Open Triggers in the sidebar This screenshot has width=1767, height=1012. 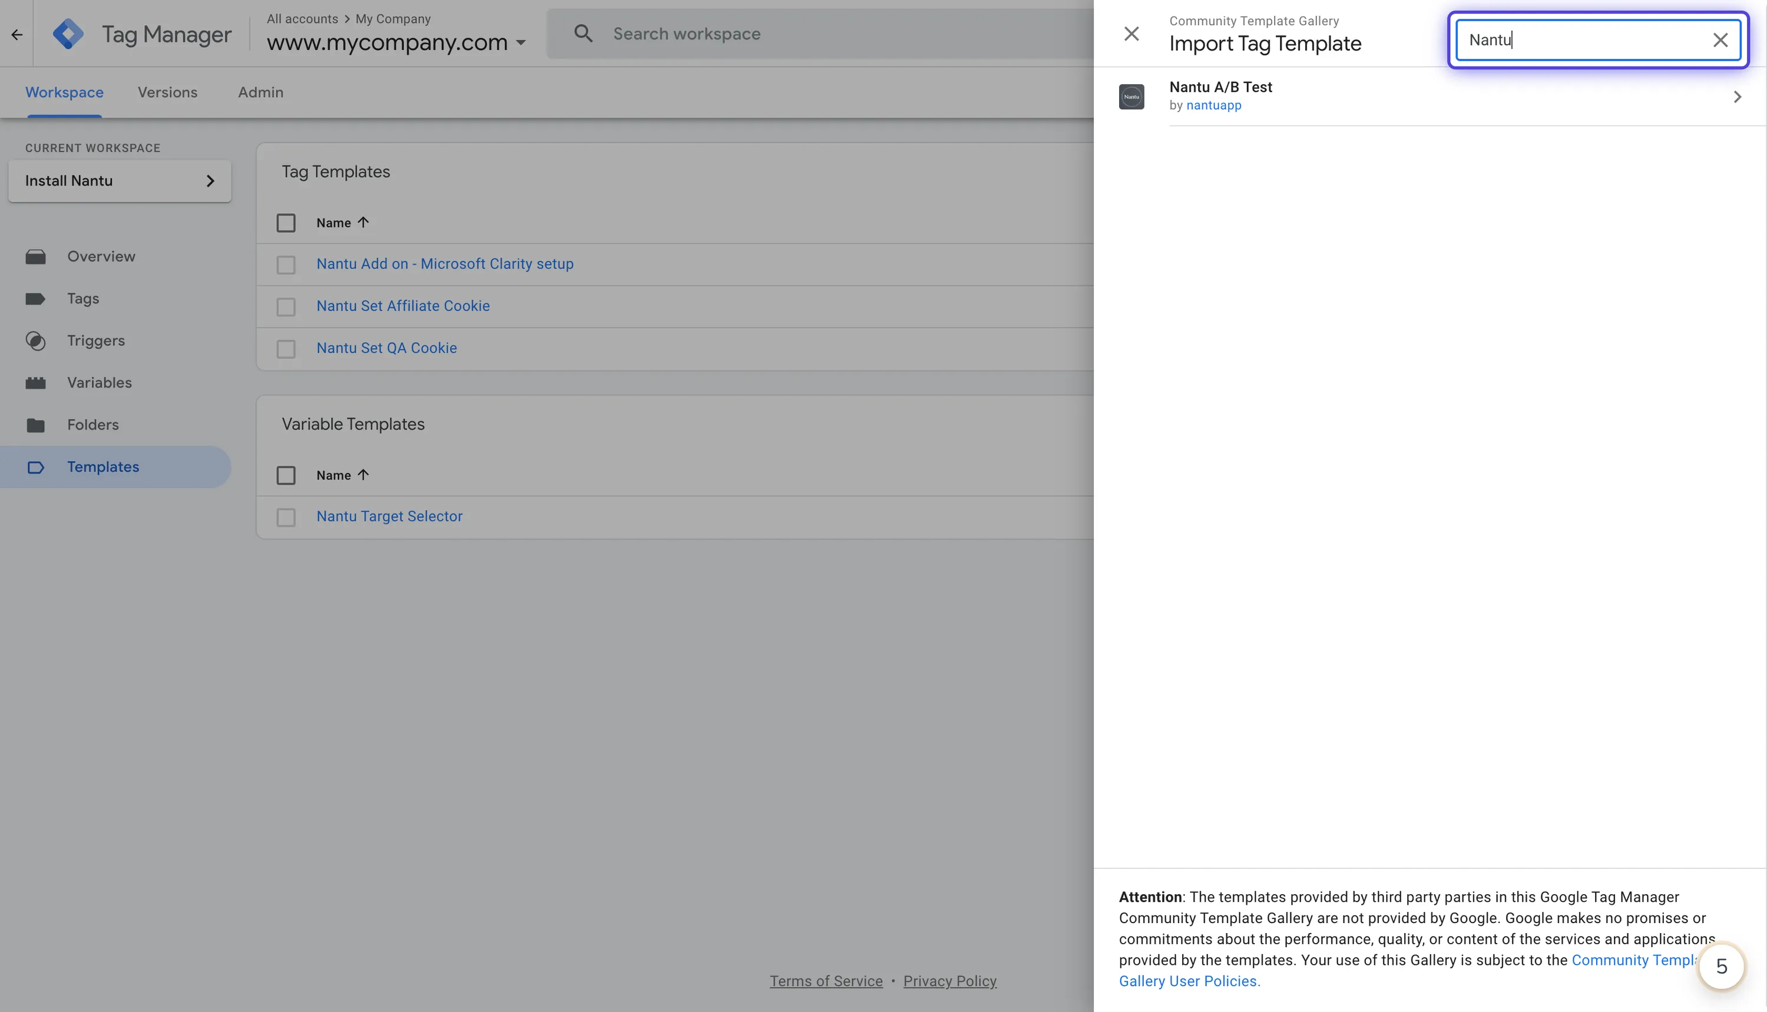(96, 340)
